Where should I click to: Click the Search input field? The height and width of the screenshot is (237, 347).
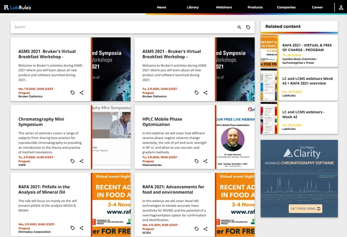click(x=124, y=27)
